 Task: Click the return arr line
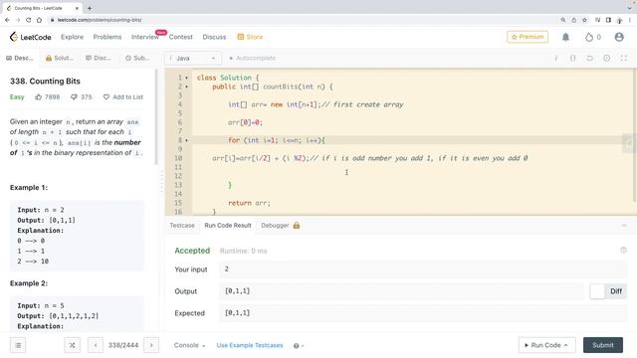coord(249,203)
